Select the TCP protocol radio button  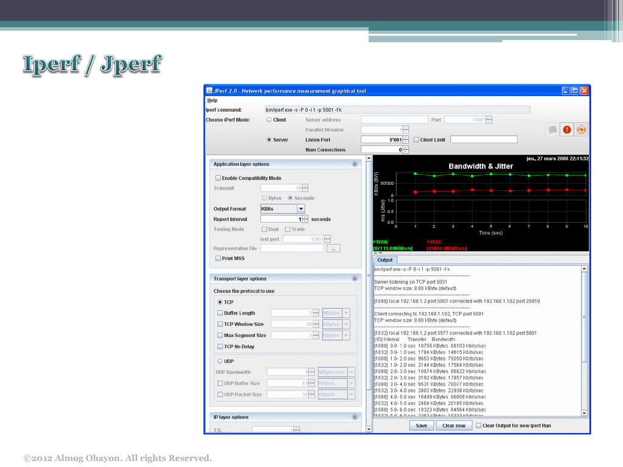point(220,302)
